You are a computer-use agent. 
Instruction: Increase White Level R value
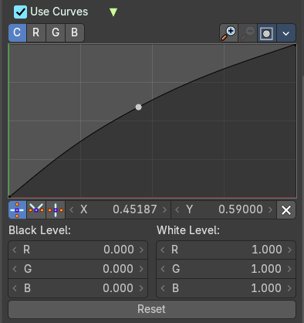pos(289,250)
